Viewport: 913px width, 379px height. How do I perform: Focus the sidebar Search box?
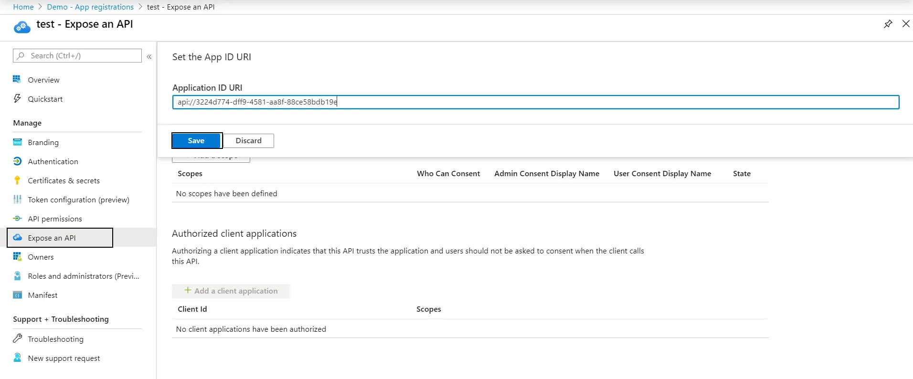pyautogui.click(x=77, y=55)
